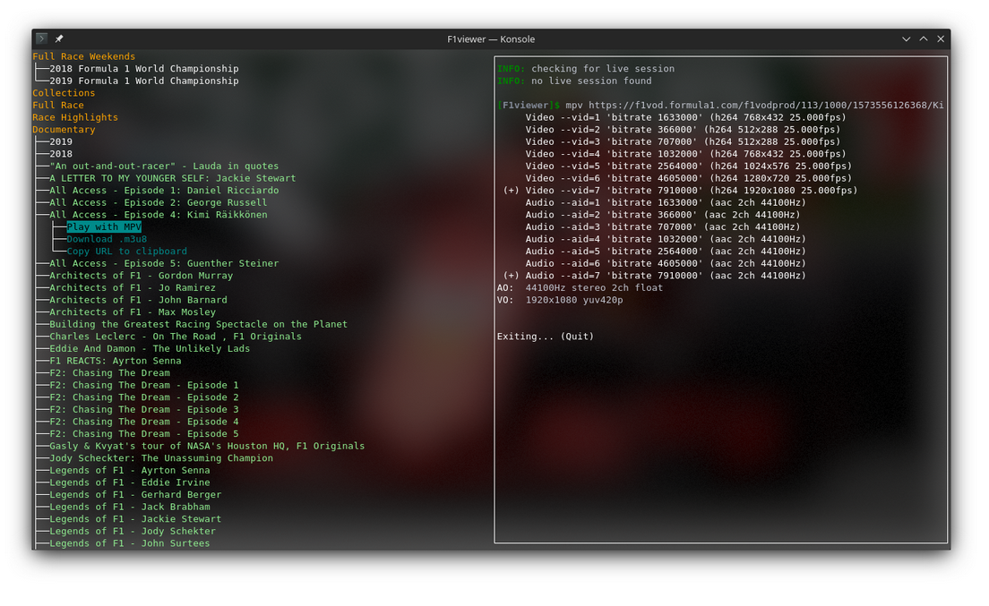Click the Audio --aid=1 bitrate 1633000 line
Viewport: 989px width, 606px height.
[x=666, y=203]
